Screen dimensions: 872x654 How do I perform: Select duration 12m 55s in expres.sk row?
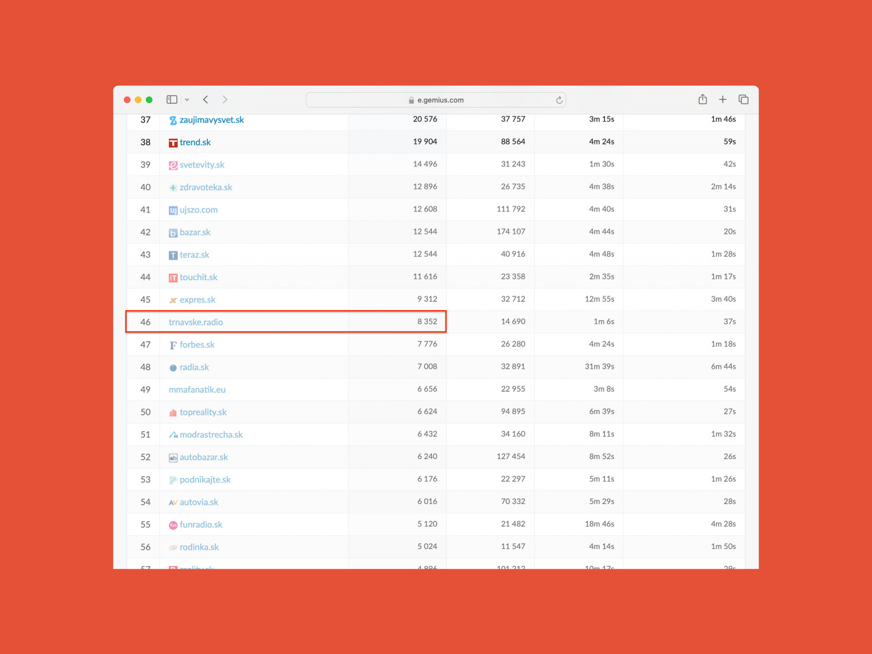pyautogui.click(x=599, y=299)
